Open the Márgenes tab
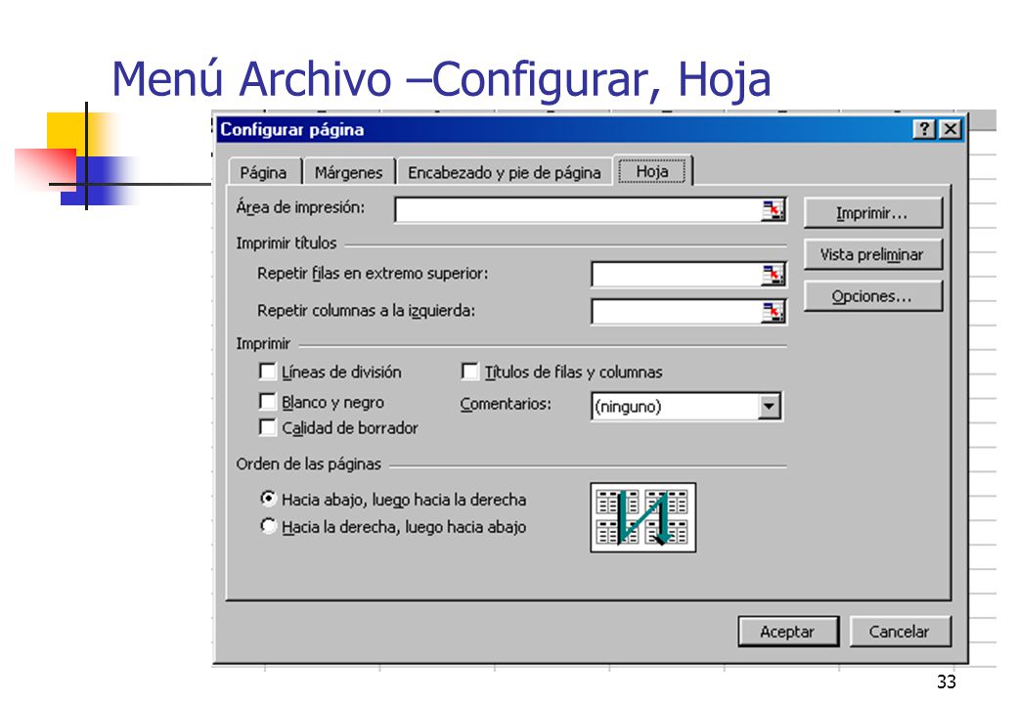Viewport: 1017px width, 704px height. click(x=349, y=172)
